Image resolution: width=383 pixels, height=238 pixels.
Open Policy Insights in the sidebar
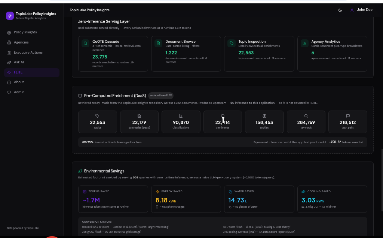point(32,32)
